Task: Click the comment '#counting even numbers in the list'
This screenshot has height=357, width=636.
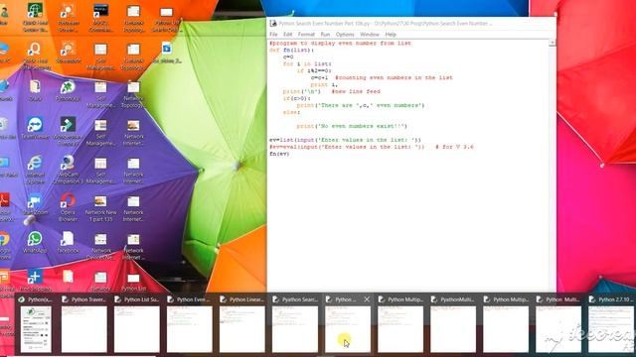Action: click(394, 77)
